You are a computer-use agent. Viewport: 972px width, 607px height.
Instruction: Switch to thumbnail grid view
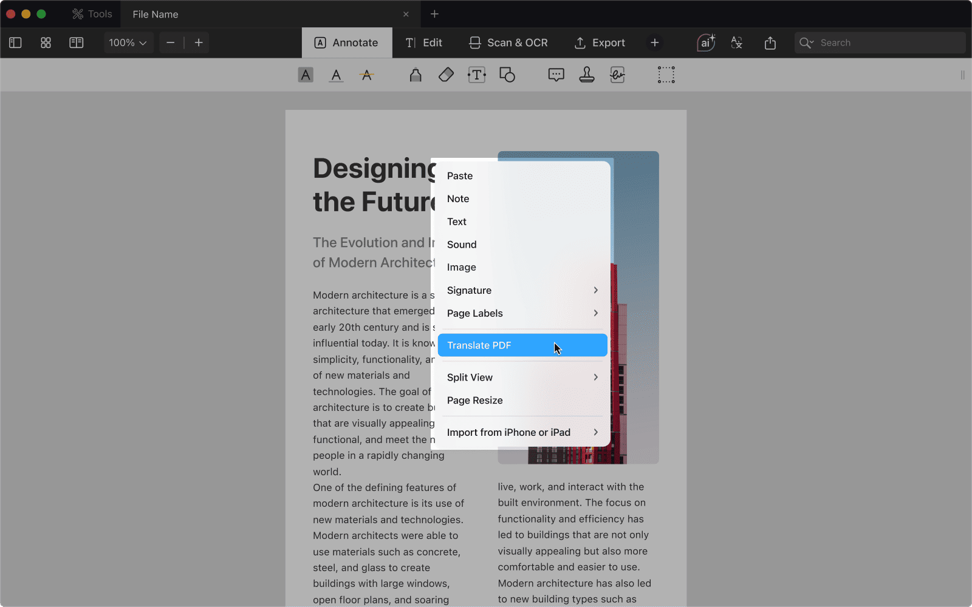point(46,42)
